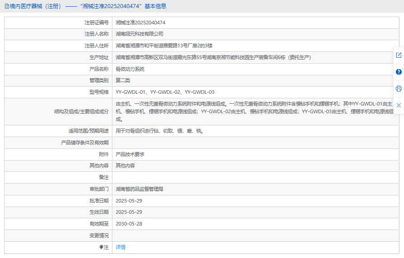Click intended use text 用于对骨组织进行钻
This screenshot has height=258, width=404.
coord(160,131)
